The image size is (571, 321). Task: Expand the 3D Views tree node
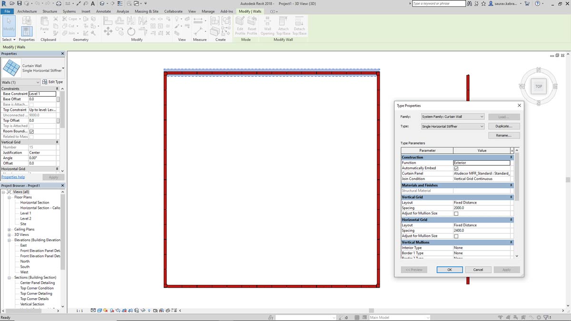point(10,234)
